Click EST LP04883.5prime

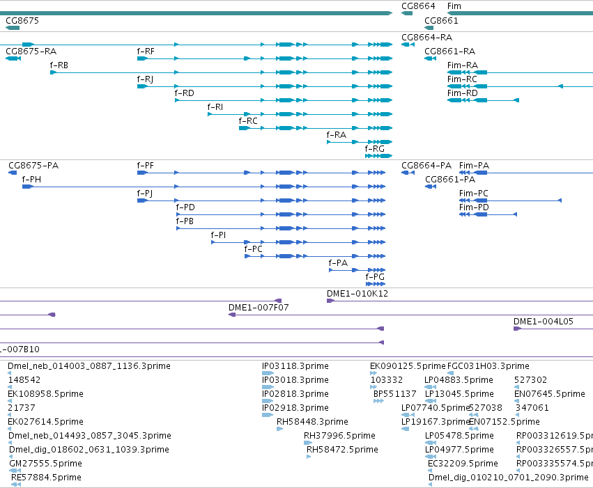459,380
